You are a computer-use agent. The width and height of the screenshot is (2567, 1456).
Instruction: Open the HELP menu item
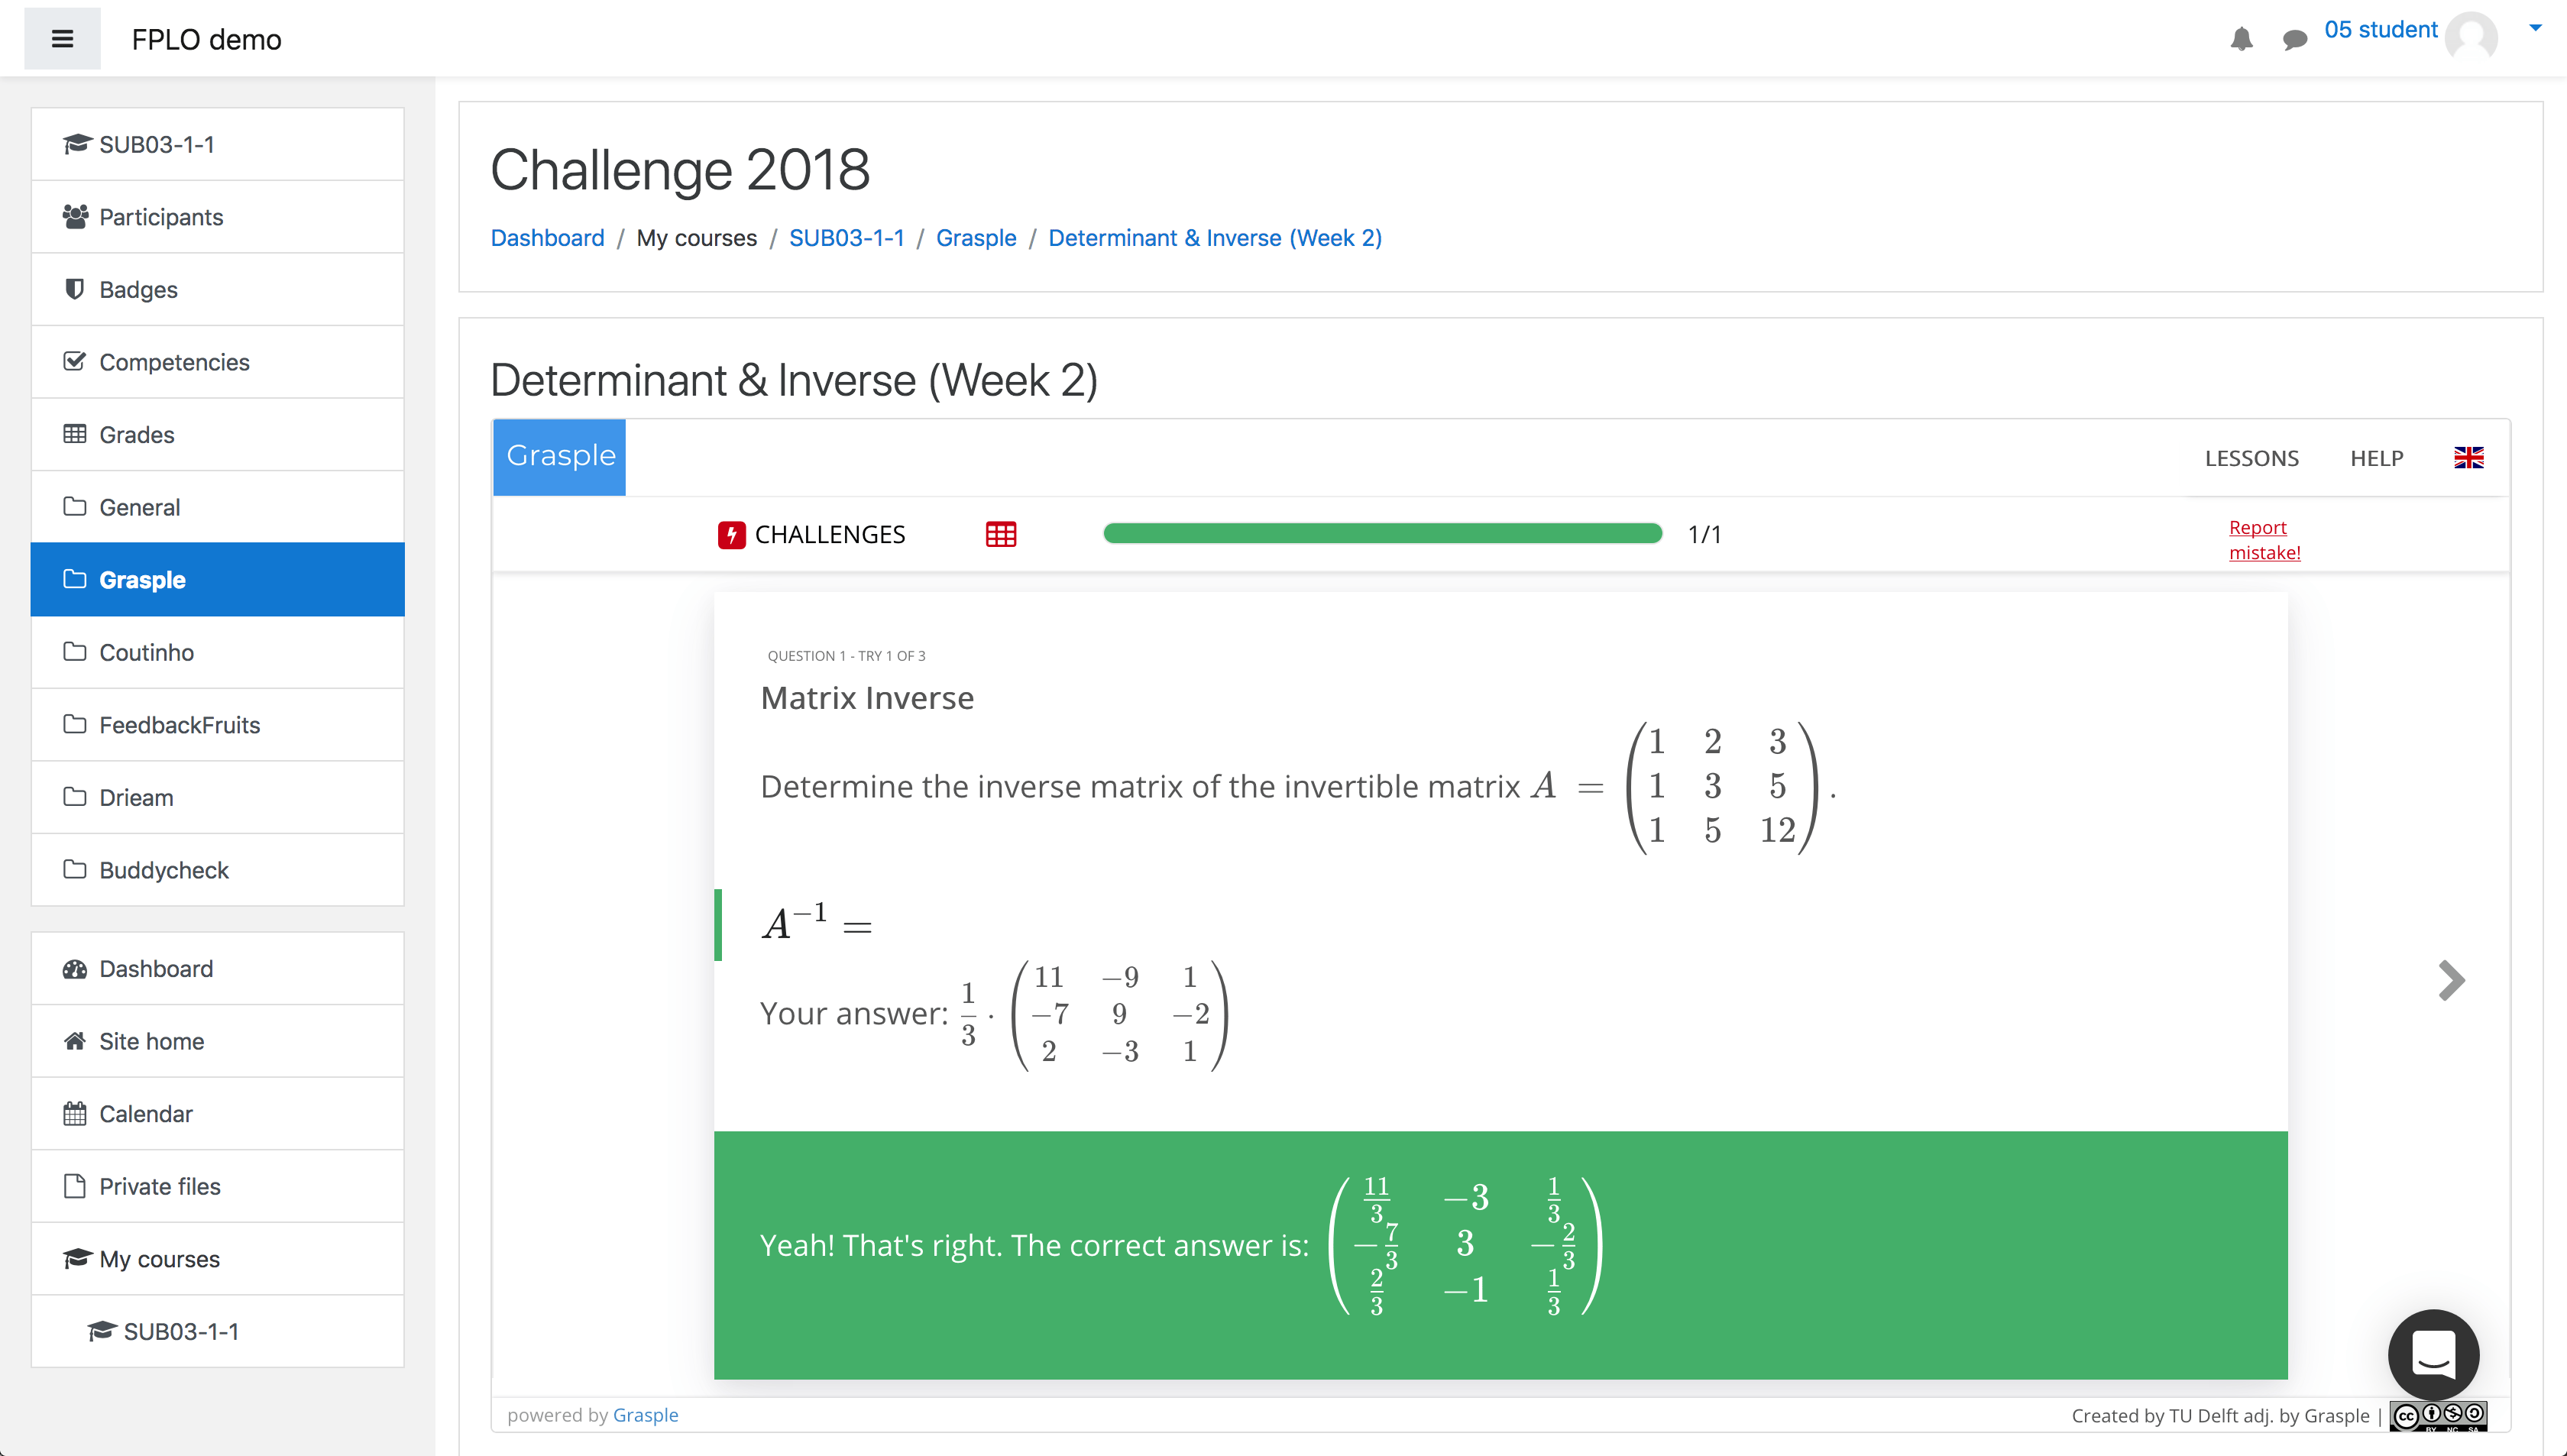tap(2376, 458)
